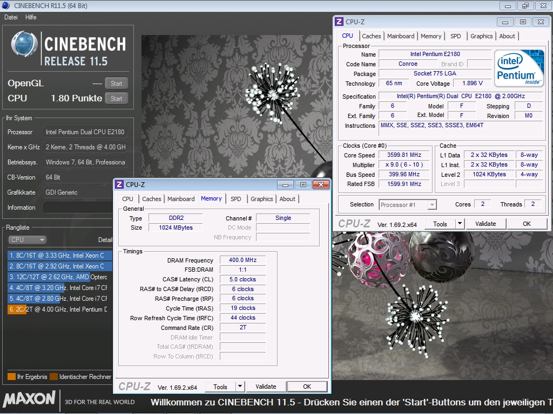Click the Command Rate value 2T
The height and width of the screenshot is (414, 553).
click(242, 327)
